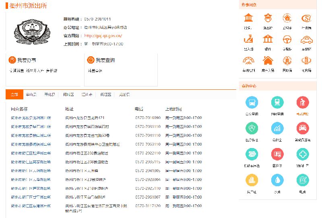Click the 车管所 car icon
The image size is (322, 218).
coord(307,39)
